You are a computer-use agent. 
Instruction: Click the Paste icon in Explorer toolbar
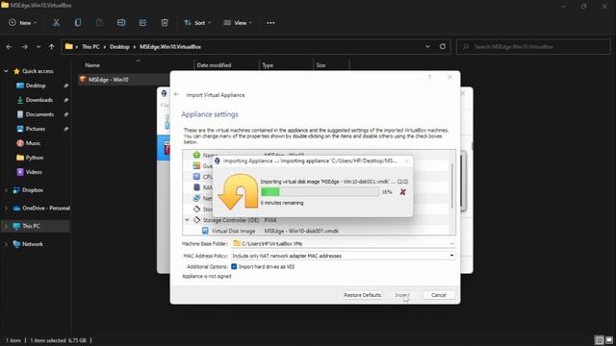[99, 23]
